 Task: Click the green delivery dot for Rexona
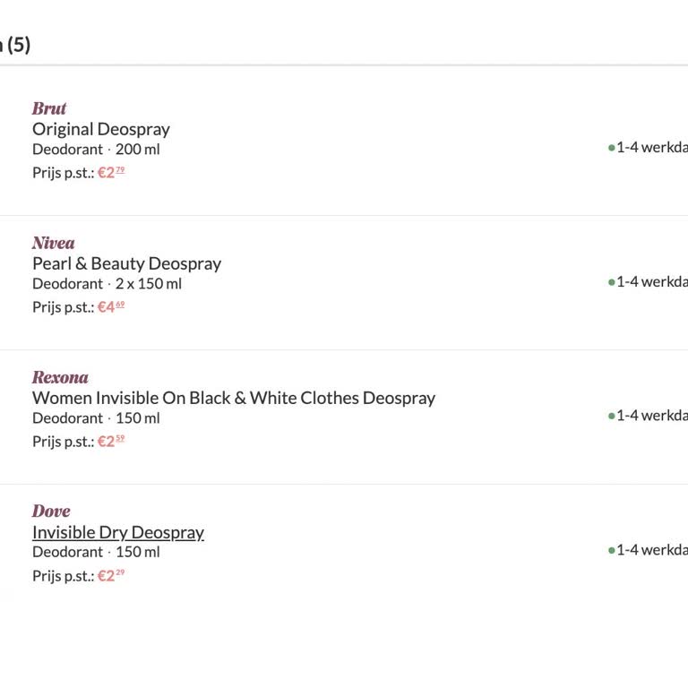click(x=611, y=417)
